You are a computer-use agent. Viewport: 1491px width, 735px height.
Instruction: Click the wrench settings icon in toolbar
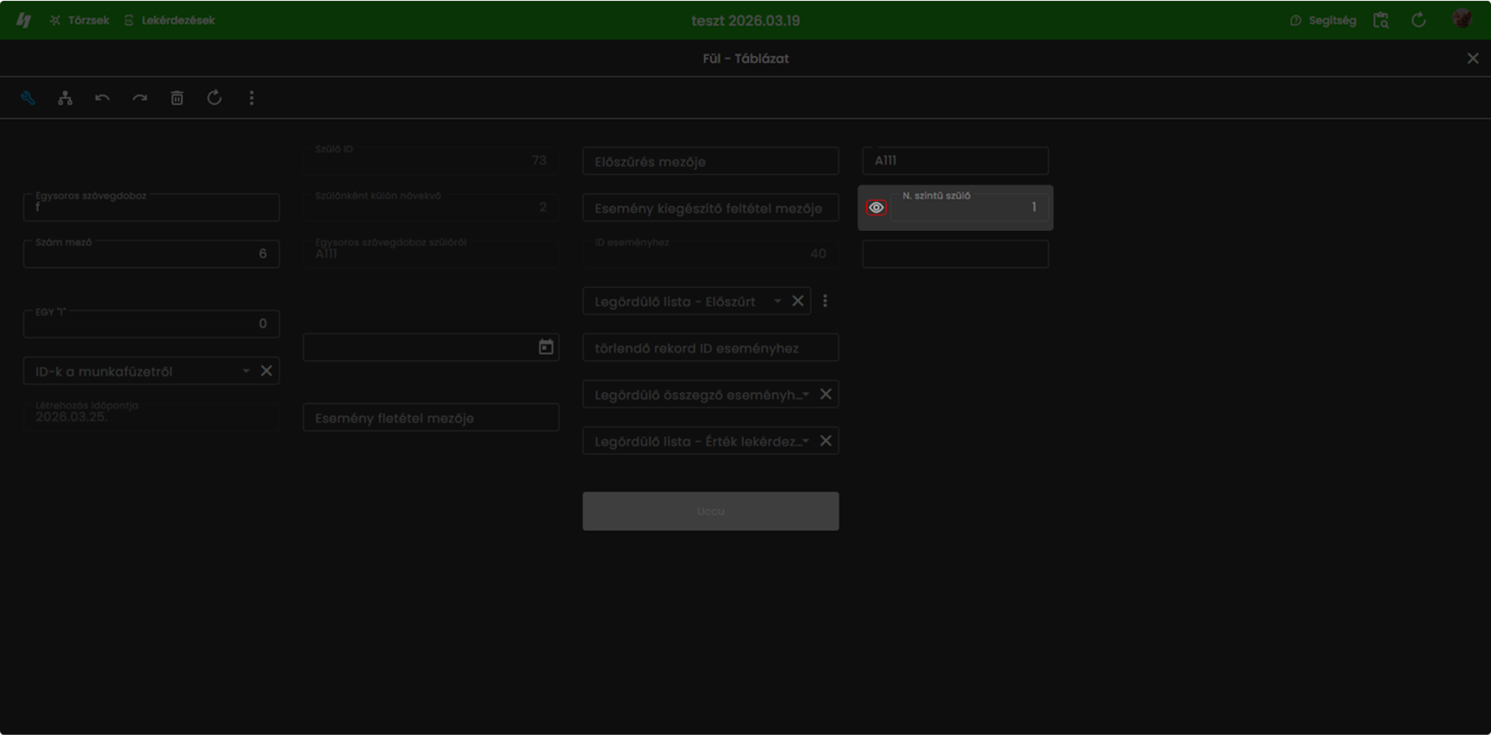[x=28, y=98]
